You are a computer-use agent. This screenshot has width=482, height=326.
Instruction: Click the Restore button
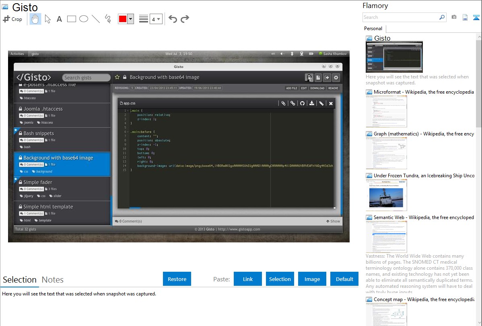tap(177, 279)
